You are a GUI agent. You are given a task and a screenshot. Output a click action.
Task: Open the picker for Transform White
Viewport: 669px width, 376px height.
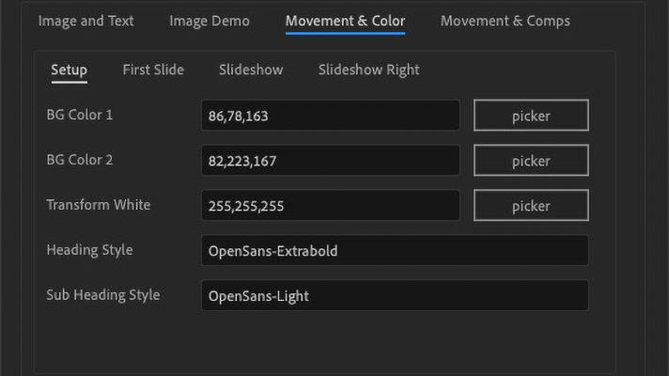click(531, 205)
